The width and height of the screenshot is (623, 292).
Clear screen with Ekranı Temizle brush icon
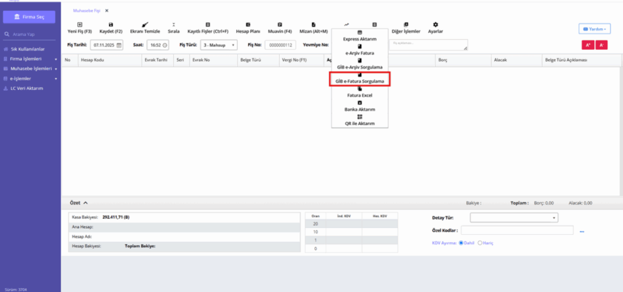point(145,24)
